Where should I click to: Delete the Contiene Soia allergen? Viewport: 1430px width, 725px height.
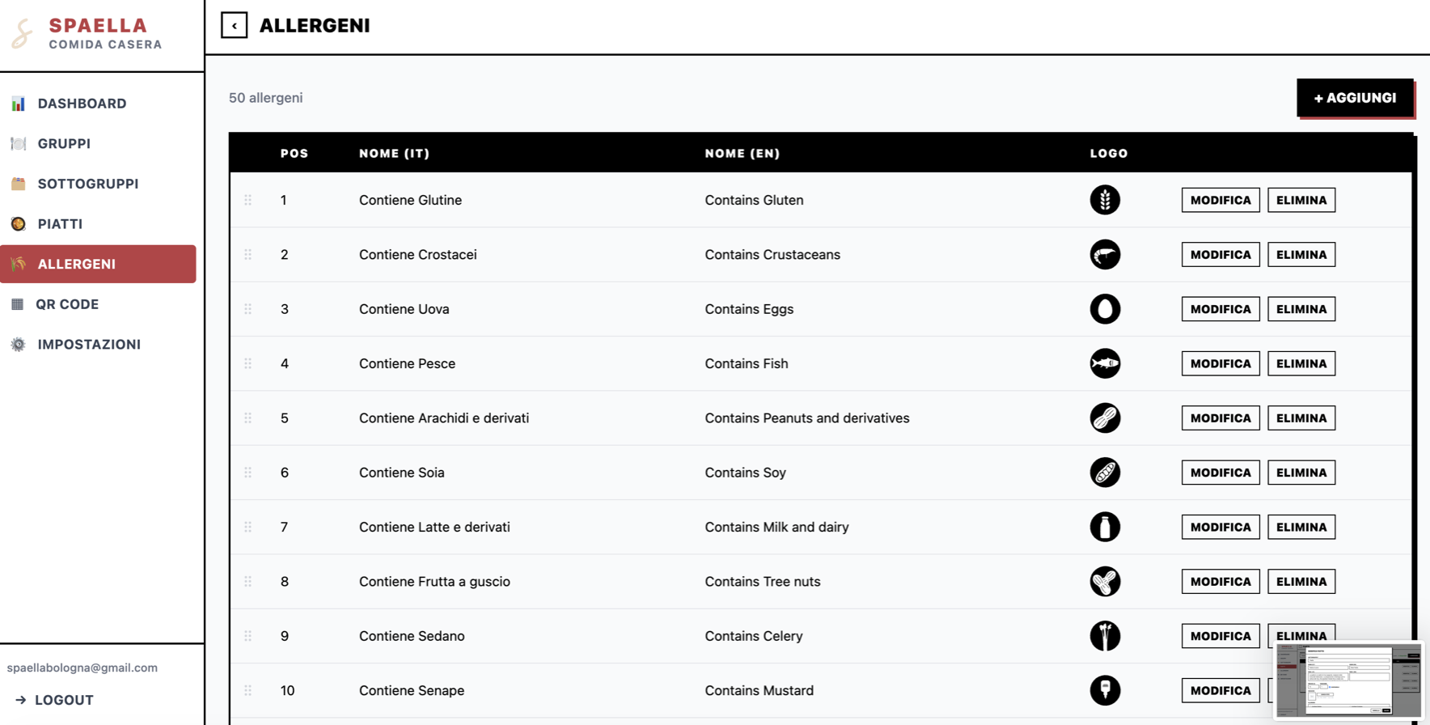coord(1301,473)
